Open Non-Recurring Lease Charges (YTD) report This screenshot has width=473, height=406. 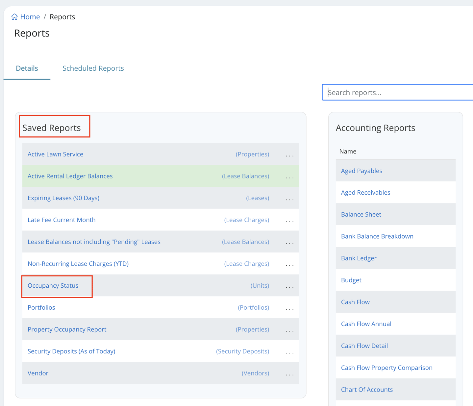[x=78, y=264]
